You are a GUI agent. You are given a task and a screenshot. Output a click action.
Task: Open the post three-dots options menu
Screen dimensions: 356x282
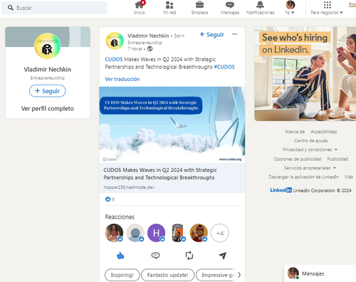tap(234, 34)
